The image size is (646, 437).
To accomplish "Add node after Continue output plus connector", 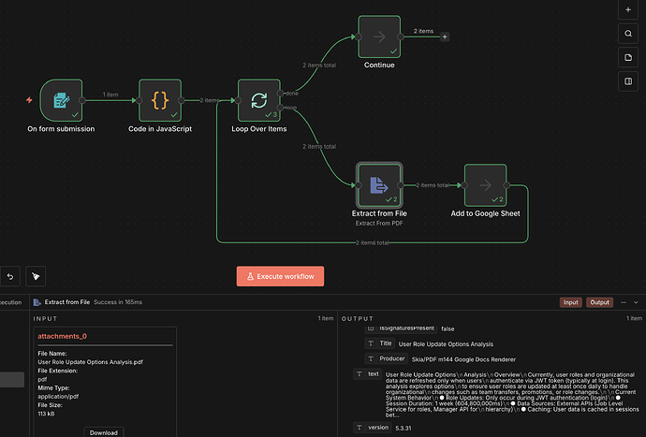I will pos(445,36).
